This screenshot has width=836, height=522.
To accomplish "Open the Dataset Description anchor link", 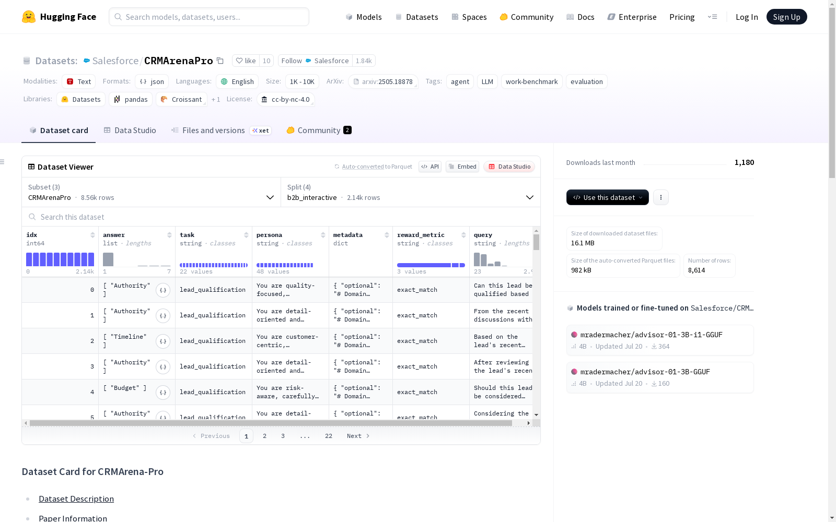I will click(76, 499).
